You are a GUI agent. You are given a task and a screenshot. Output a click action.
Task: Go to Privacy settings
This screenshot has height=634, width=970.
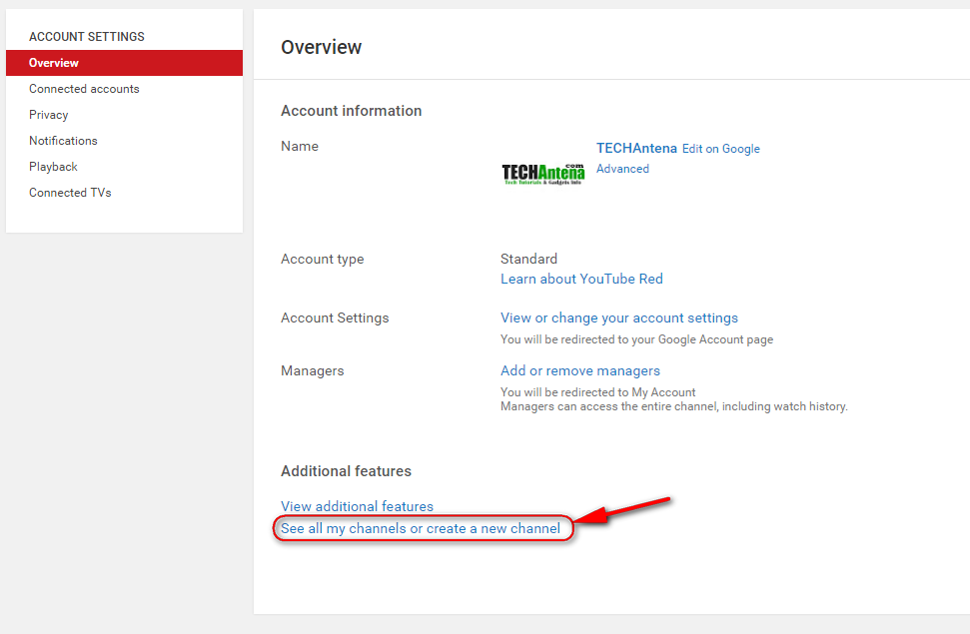(x=49, y=115)
